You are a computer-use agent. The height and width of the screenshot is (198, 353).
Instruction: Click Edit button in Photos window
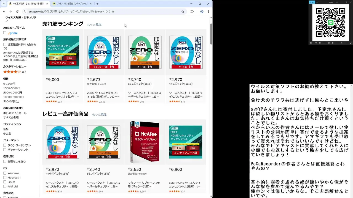tap(312, 2)
